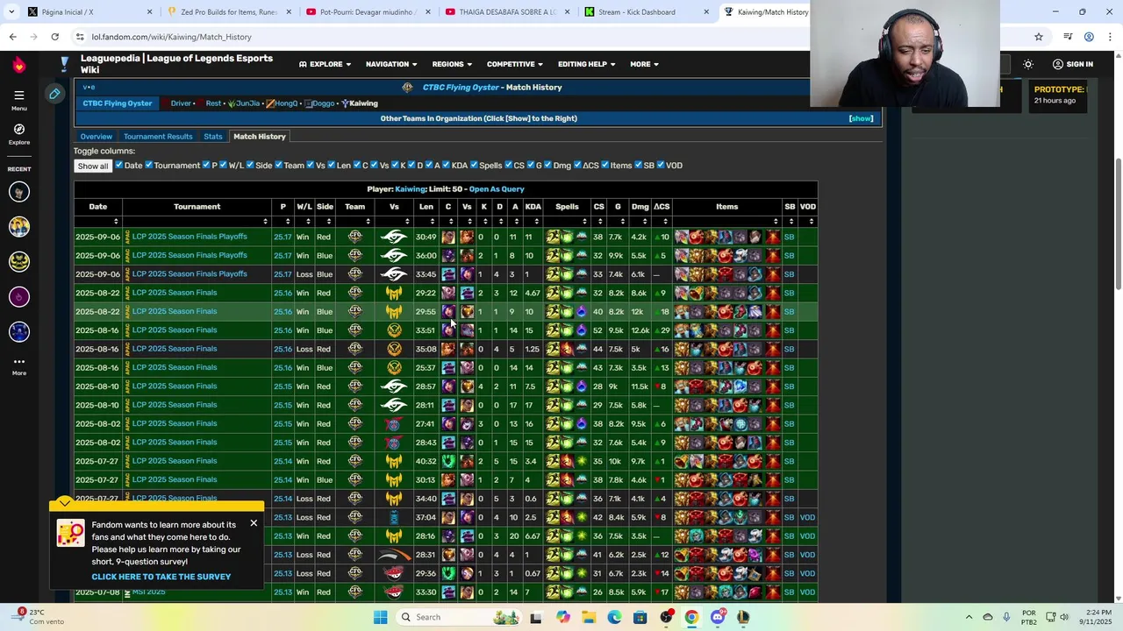Toggle the Team column checkbox
This screenshot has height=631, width=1123.
pos(278,165)
